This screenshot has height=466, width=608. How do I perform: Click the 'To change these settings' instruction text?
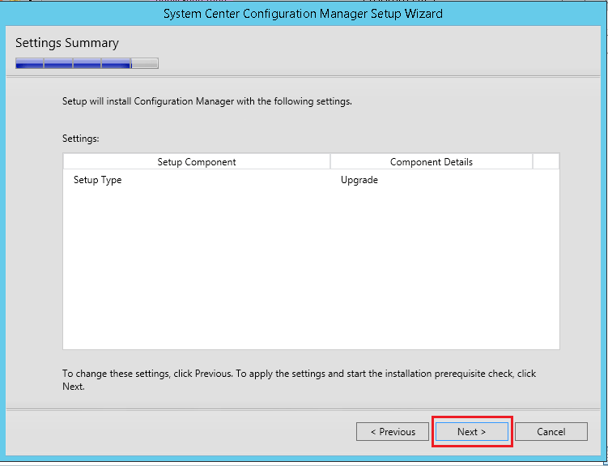pos(299,374)
